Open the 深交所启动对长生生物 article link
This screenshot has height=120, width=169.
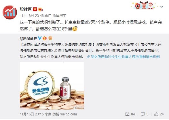(123, 57)
